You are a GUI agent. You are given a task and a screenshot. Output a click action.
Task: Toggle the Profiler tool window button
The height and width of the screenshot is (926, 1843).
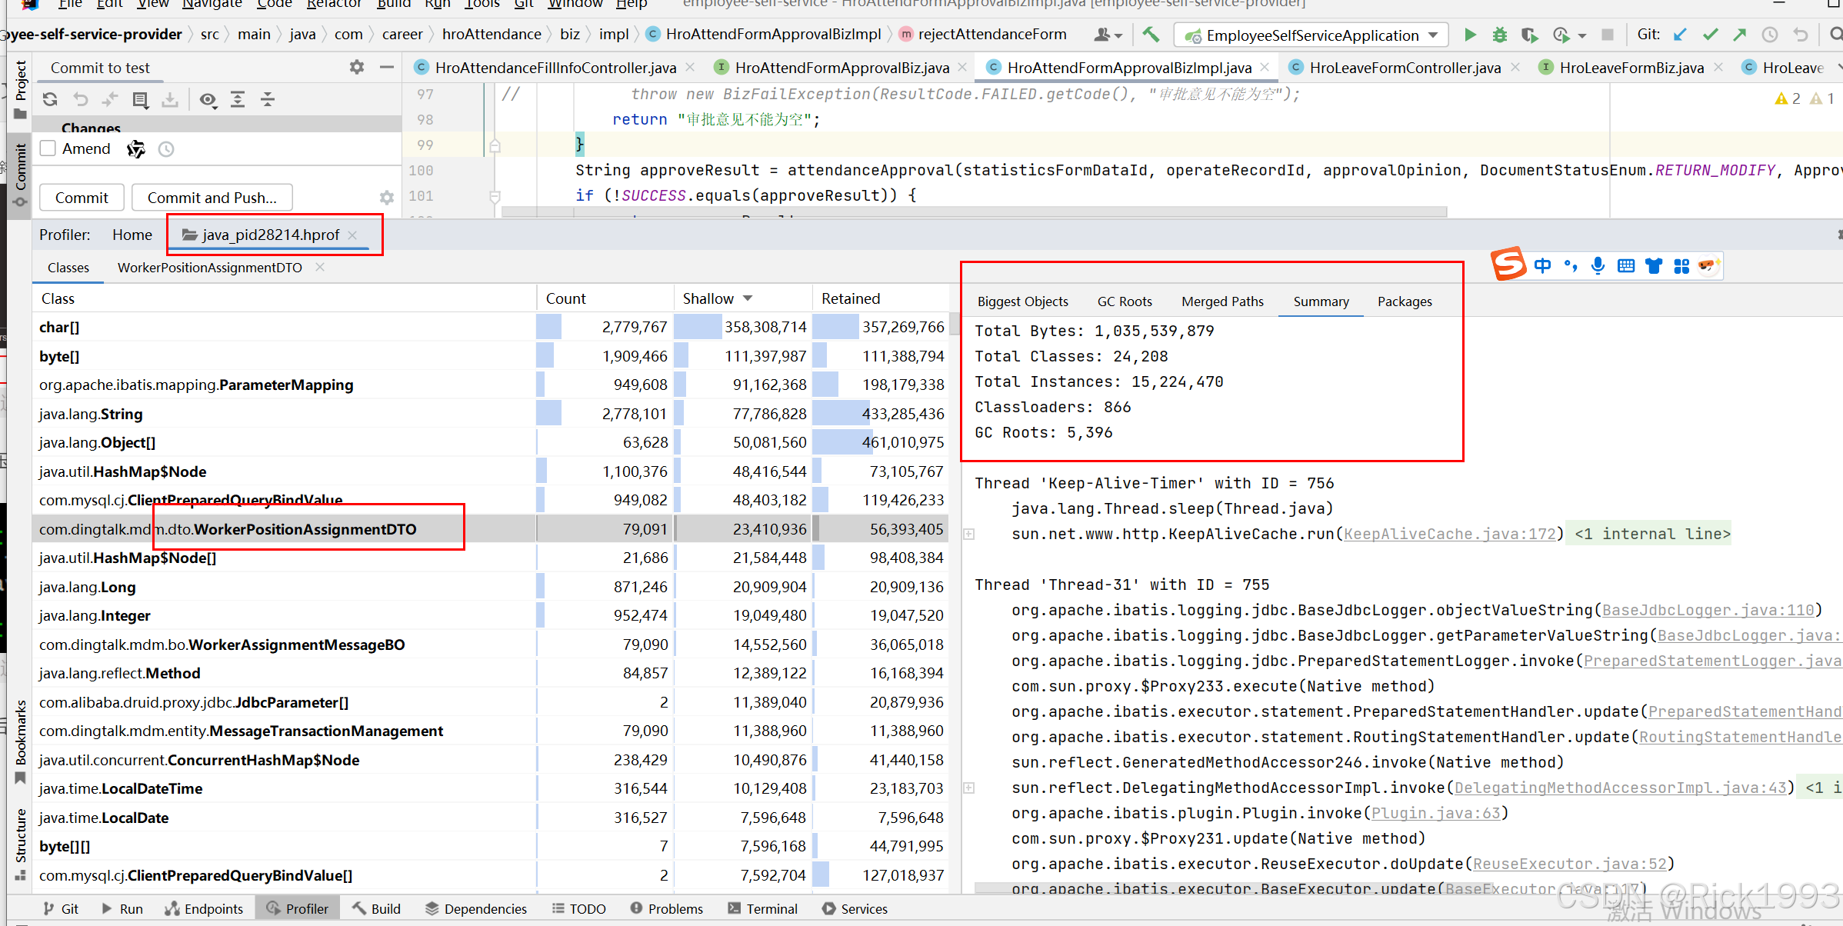(298, 908)
